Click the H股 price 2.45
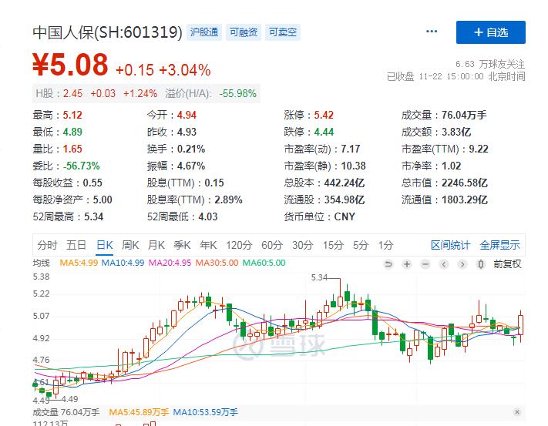Viewport: 548px width, 426px height. point(72,93)
